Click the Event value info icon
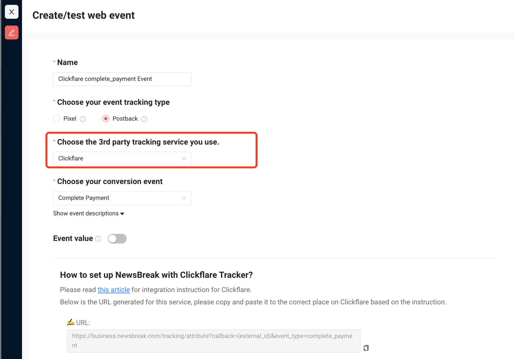 [x=98, y=239]
